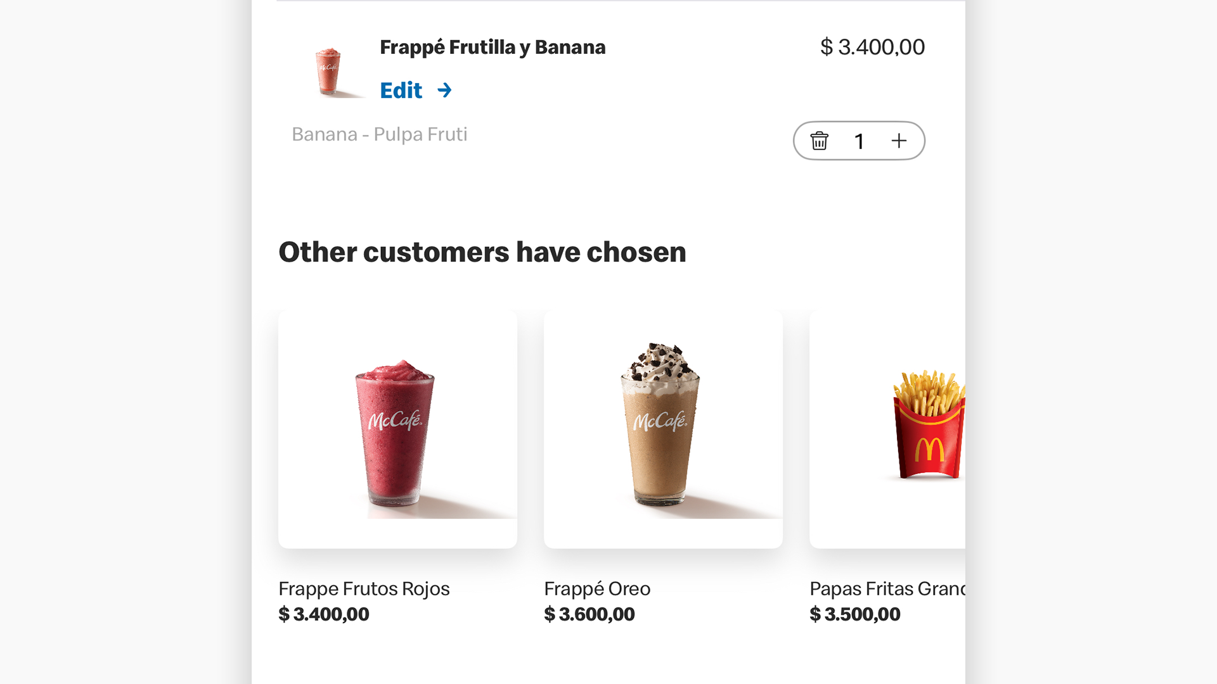This screenshot has width=1217, height=684.
Task: Click the Frappé Frutilla y Banana title
Action: tap(493, 47)
